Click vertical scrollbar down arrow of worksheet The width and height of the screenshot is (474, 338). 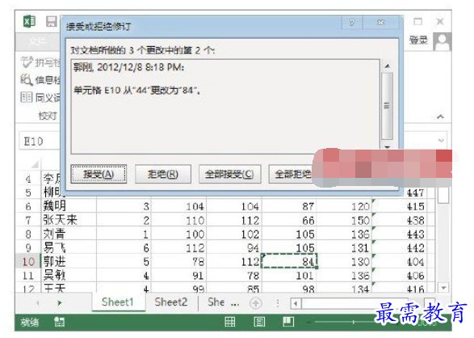[x=443, y=288]
